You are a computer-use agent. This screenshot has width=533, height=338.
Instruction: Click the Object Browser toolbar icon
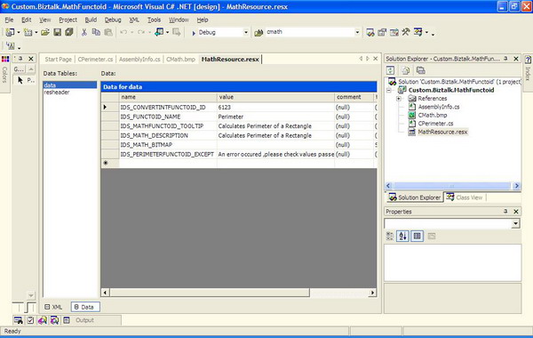(394, 32)
